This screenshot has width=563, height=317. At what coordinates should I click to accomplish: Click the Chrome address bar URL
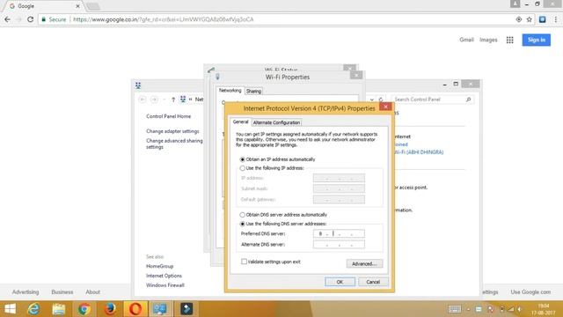click(x=164, y=19)
